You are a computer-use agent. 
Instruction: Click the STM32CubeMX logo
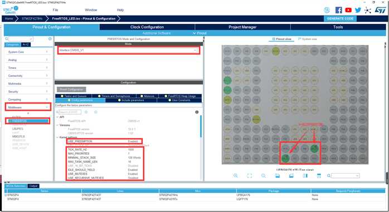11,10
